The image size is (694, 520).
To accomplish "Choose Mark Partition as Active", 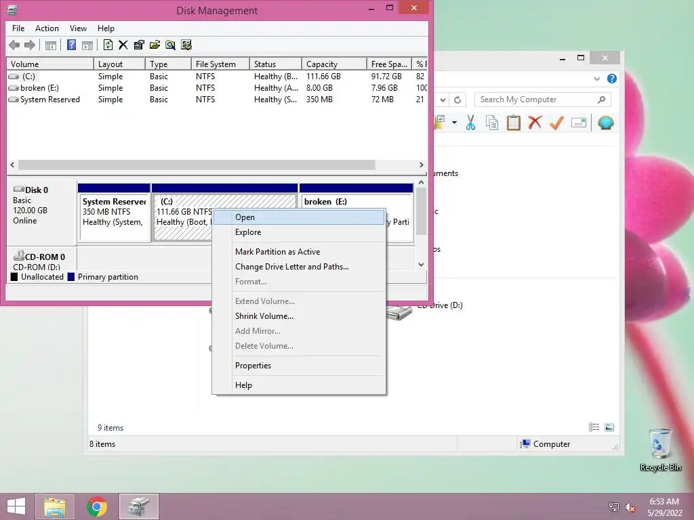I will (x=299, y=252).
